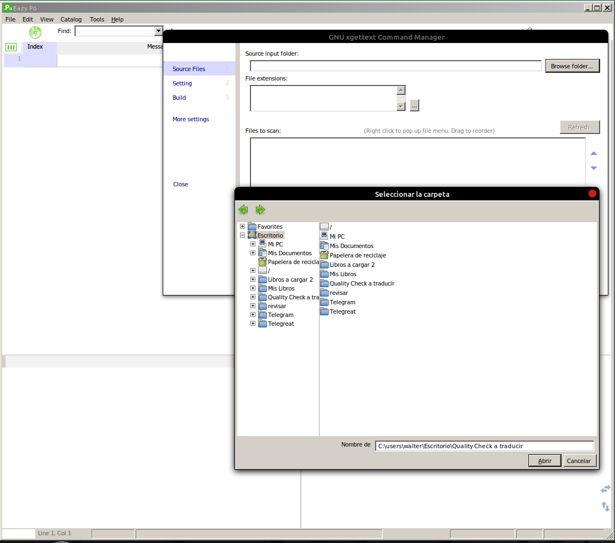This screenshot has width=615, height=543.
Task: Select Mis Documentos in right file list
Action: point(347,246)
